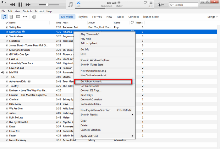Sort by the Plays column header

pyautogui.click(x=140, y=23)
